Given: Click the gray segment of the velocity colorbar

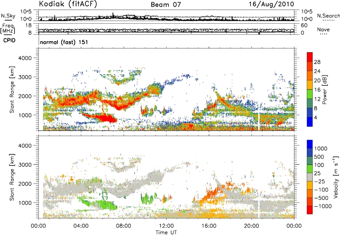Looking at the screenshot, I should [310, 177].
